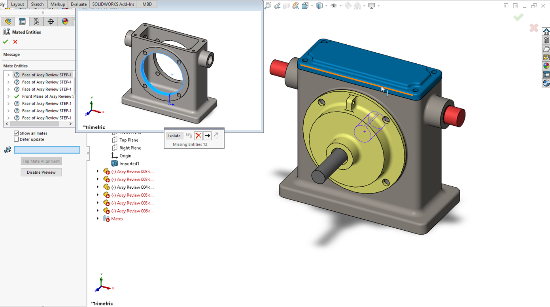The width and height of the screenshot is (550, 307).
Task: Click the View Orientation cube icon
Action: tap(305, 6)
